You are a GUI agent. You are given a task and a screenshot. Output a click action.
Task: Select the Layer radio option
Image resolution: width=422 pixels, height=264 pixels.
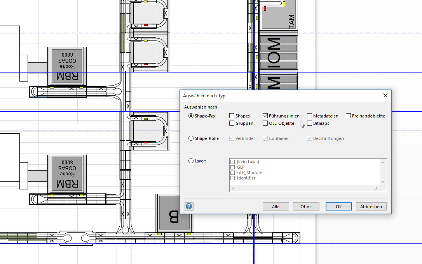tap(191, 161)
